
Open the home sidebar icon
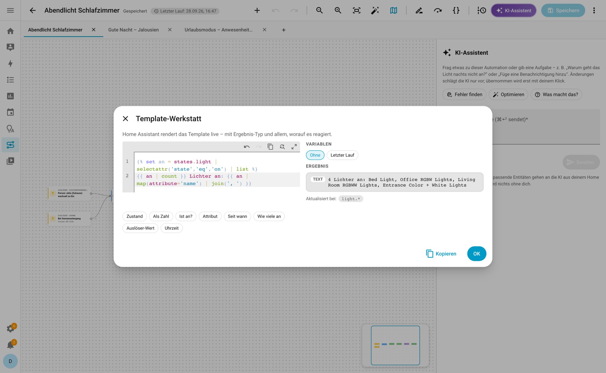10,31
